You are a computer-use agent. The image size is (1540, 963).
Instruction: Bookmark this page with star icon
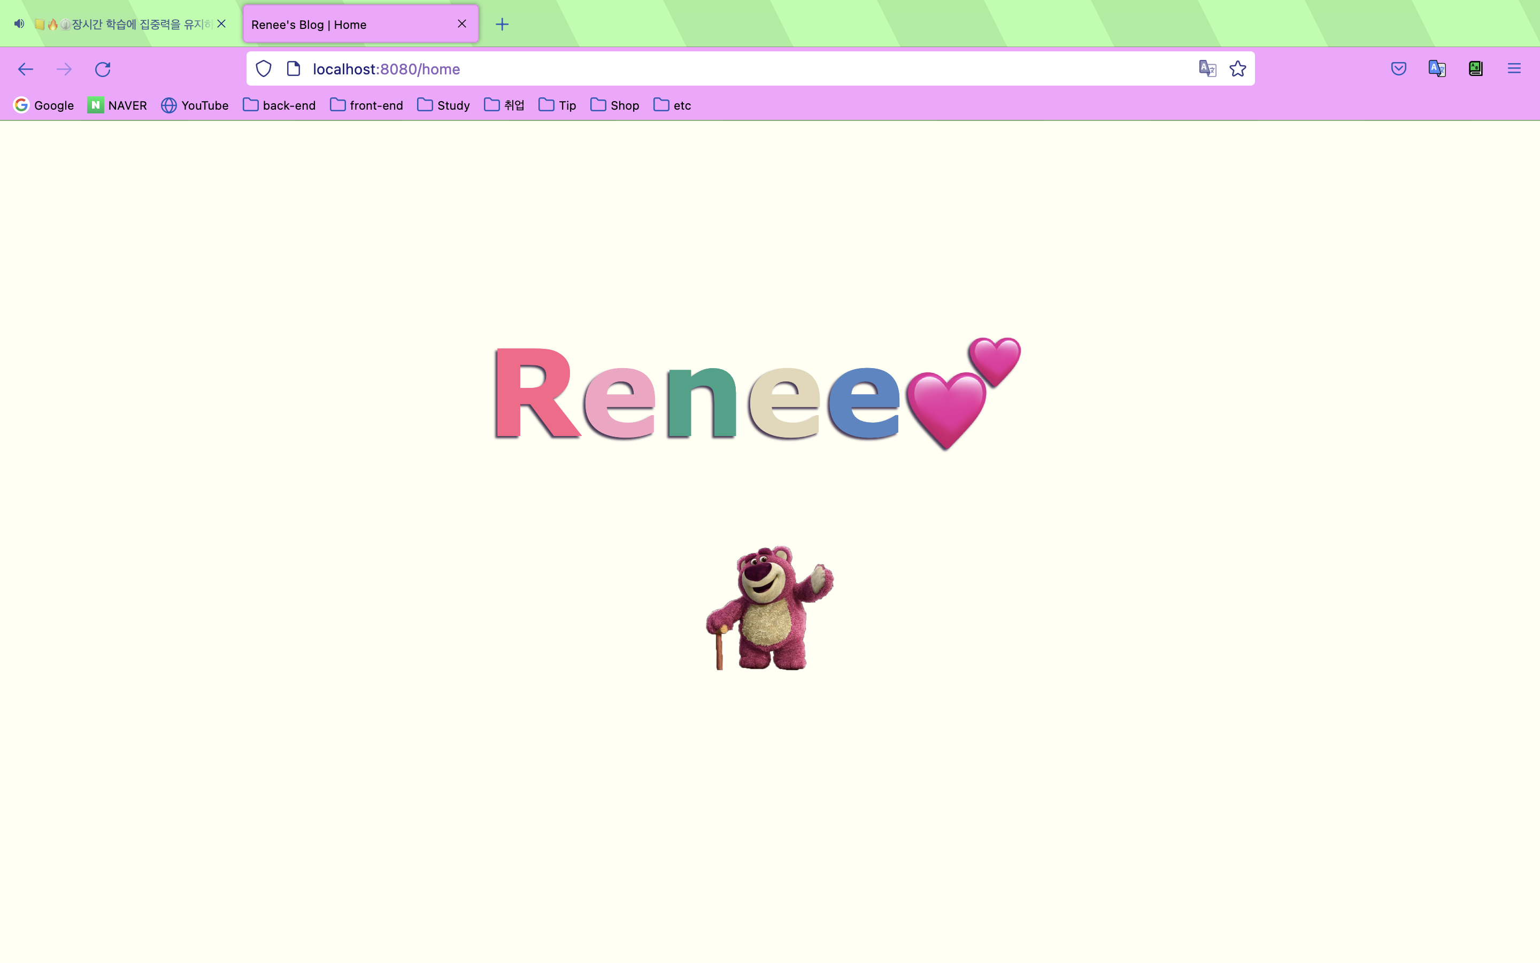pos(1238,69)
